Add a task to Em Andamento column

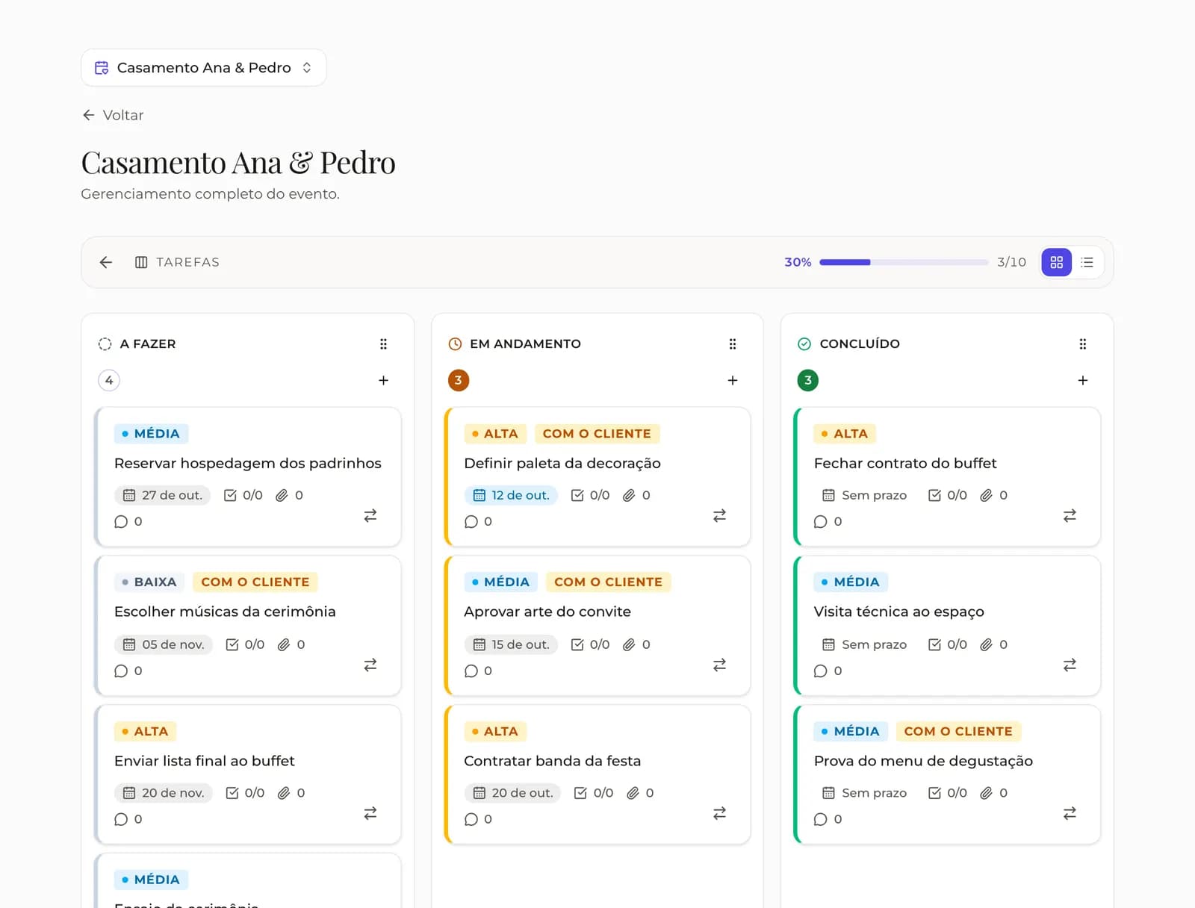(733, 380)
